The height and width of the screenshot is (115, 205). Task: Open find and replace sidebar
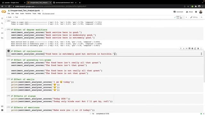pos(2,23)
